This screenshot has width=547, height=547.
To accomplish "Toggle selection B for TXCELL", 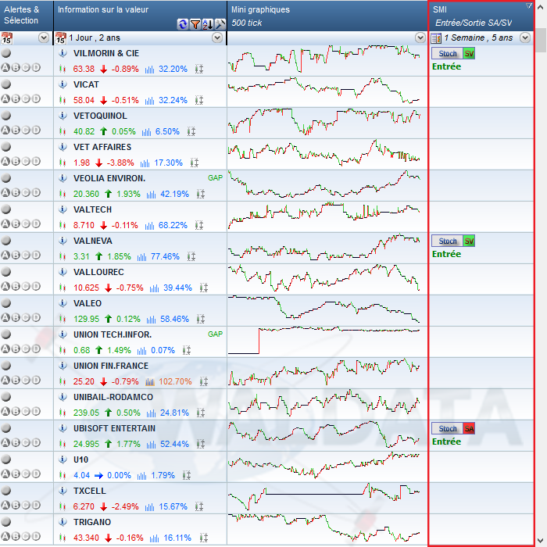I will point(16,505).
